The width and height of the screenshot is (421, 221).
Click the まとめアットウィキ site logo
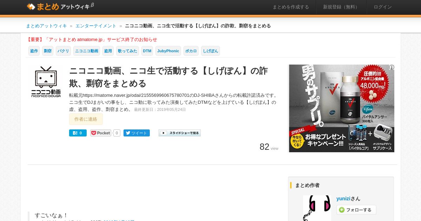point(60,6)
